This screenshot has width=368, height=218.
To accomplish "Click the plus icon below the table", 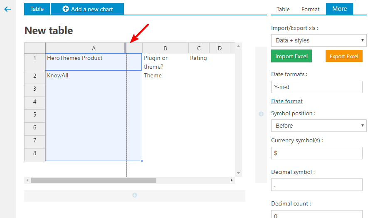I will pos(135,195).
